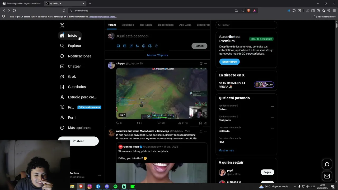Open new browser tab
The height and width of the screenshot is (190, 338).
pyautogui.click(x=90, y=3)
